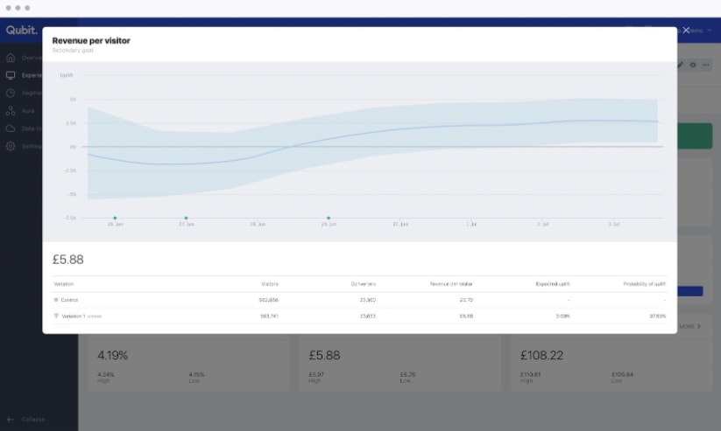Click the Qubit logo
Screen dimensions: 721x431
coord(21,30)
